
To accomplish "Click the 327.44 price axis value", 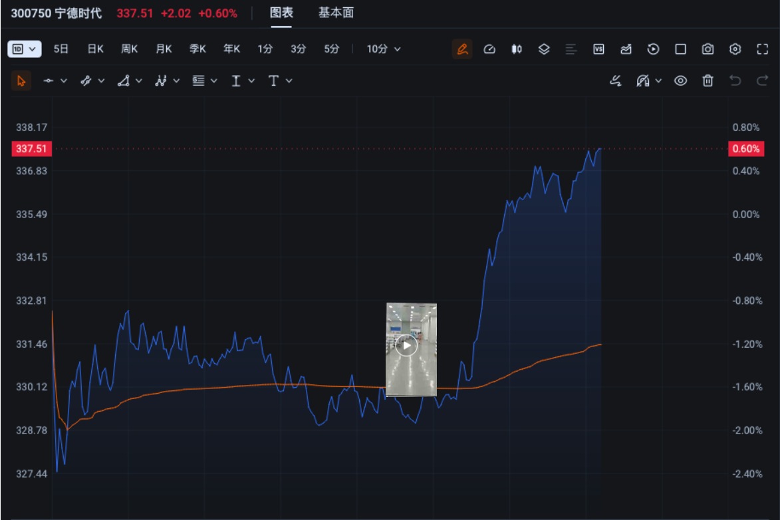I will [31, 473].
